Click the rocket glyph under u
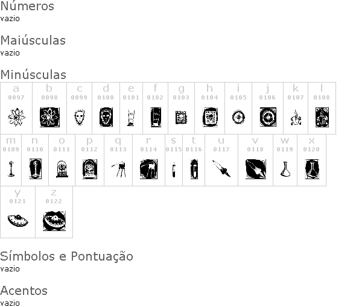 221,169
